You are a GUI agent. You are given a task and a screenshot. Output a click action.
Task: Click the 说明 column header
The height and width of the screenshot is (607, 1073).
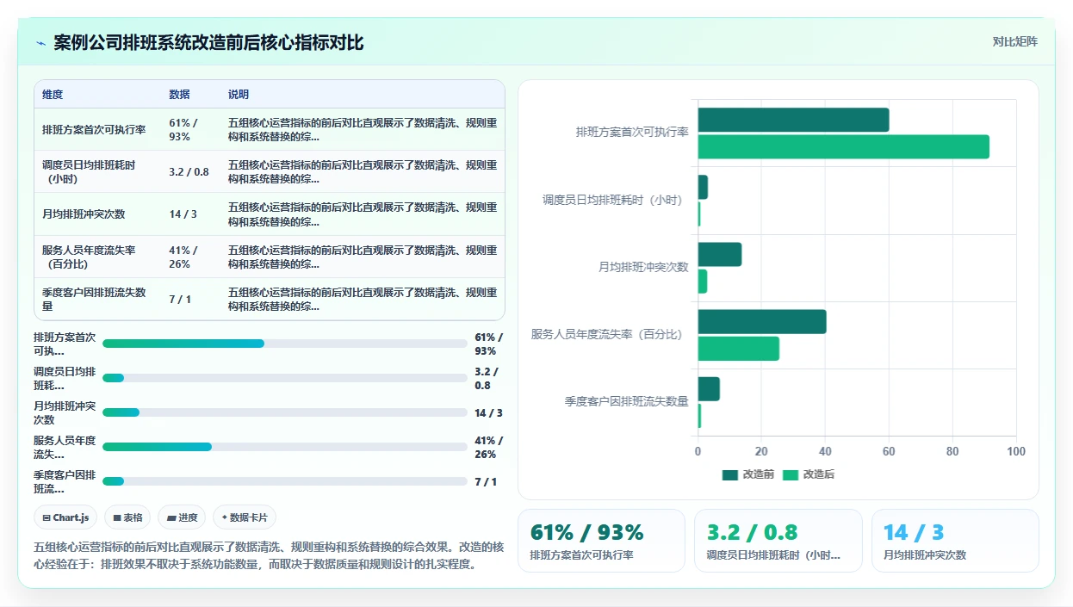coord(239,95)
